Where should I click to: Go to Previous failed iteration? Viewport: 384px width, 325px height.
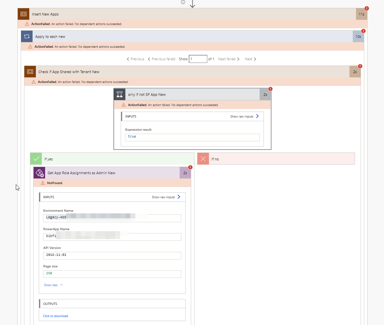161,59
